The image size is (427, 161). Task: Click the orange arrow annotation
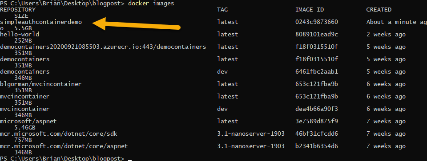[x=137, y=24]
